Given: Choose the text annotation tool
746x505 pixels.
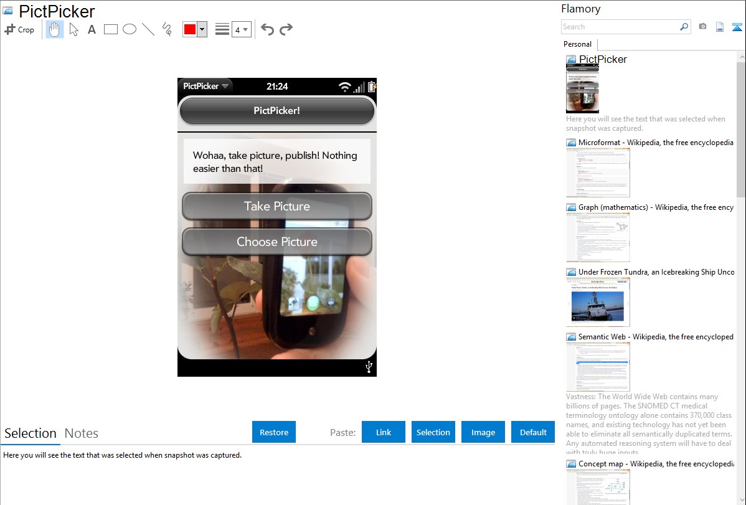Looking at the screenshot, I should [92, 29].
